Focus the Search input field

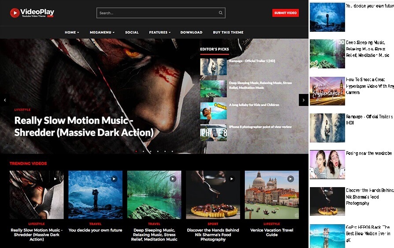(161, 13)
